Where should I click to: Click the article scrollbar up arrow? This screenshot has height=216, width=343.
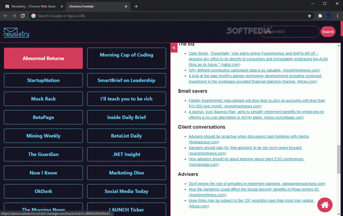point(338,45)
